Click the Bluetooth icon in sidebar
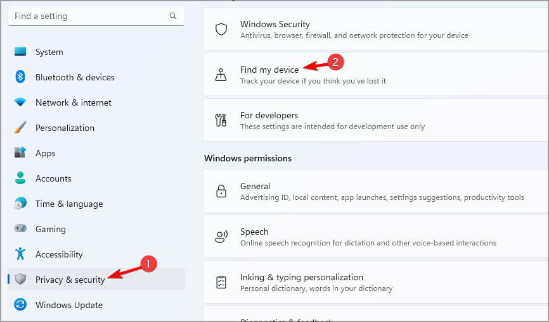Screen dimensions: 549x322 coord(20,77)
